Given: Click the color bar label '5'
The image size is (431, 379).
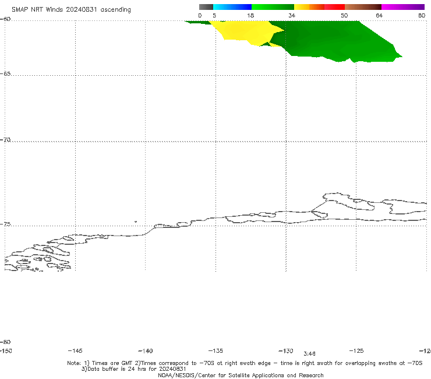Looking at the screenshot, I should [214, 16].
